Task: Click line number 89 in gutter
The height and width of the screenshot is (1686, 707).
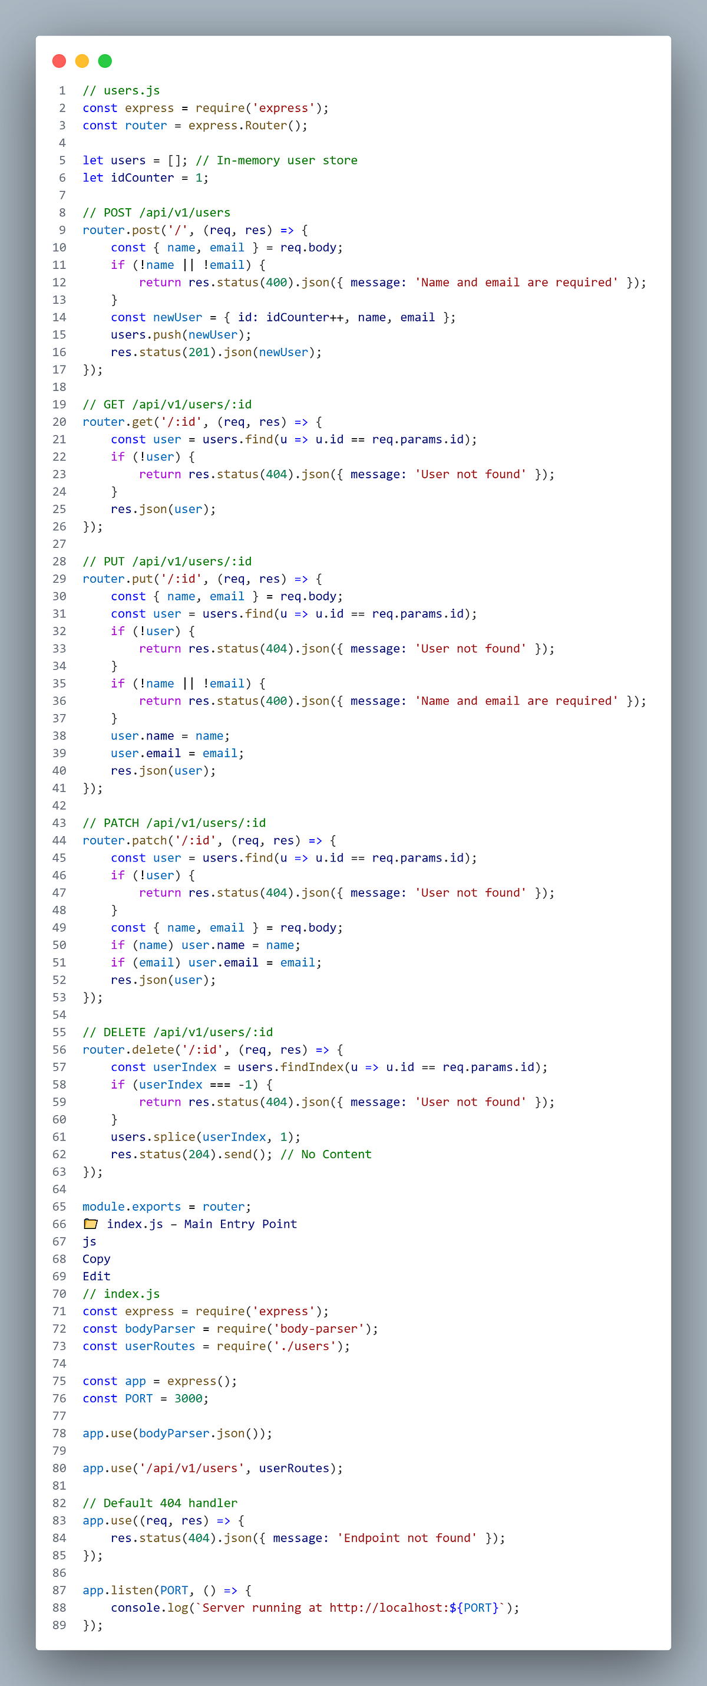Action: (x=59, y=1625)
